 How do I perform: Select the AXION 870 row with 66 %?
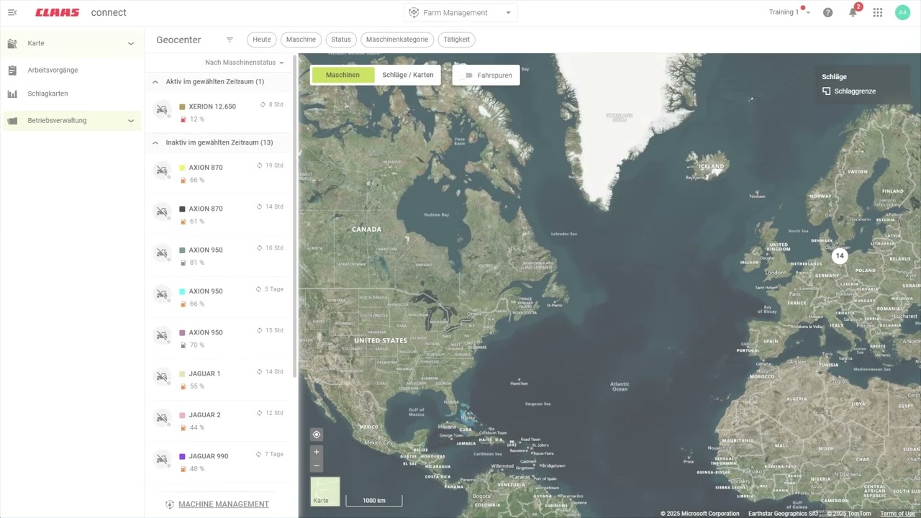point(219,174)
